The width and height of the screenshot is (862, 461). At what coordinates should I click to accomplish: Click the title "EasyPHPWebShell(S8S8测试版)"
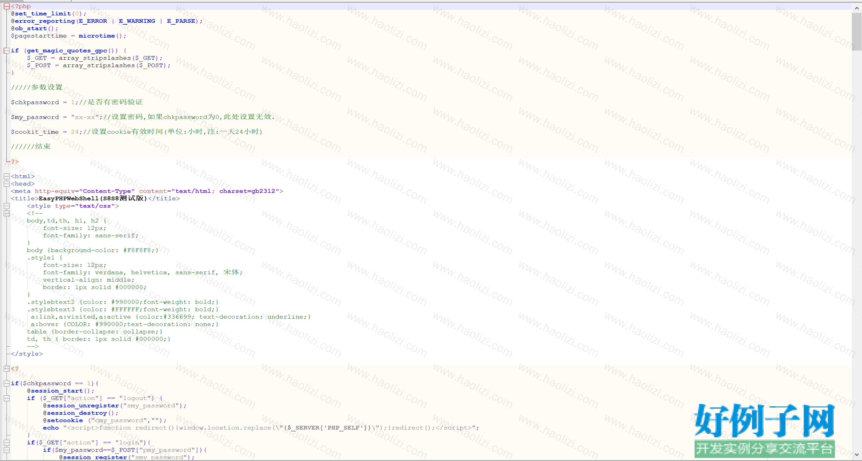[93, 198]
